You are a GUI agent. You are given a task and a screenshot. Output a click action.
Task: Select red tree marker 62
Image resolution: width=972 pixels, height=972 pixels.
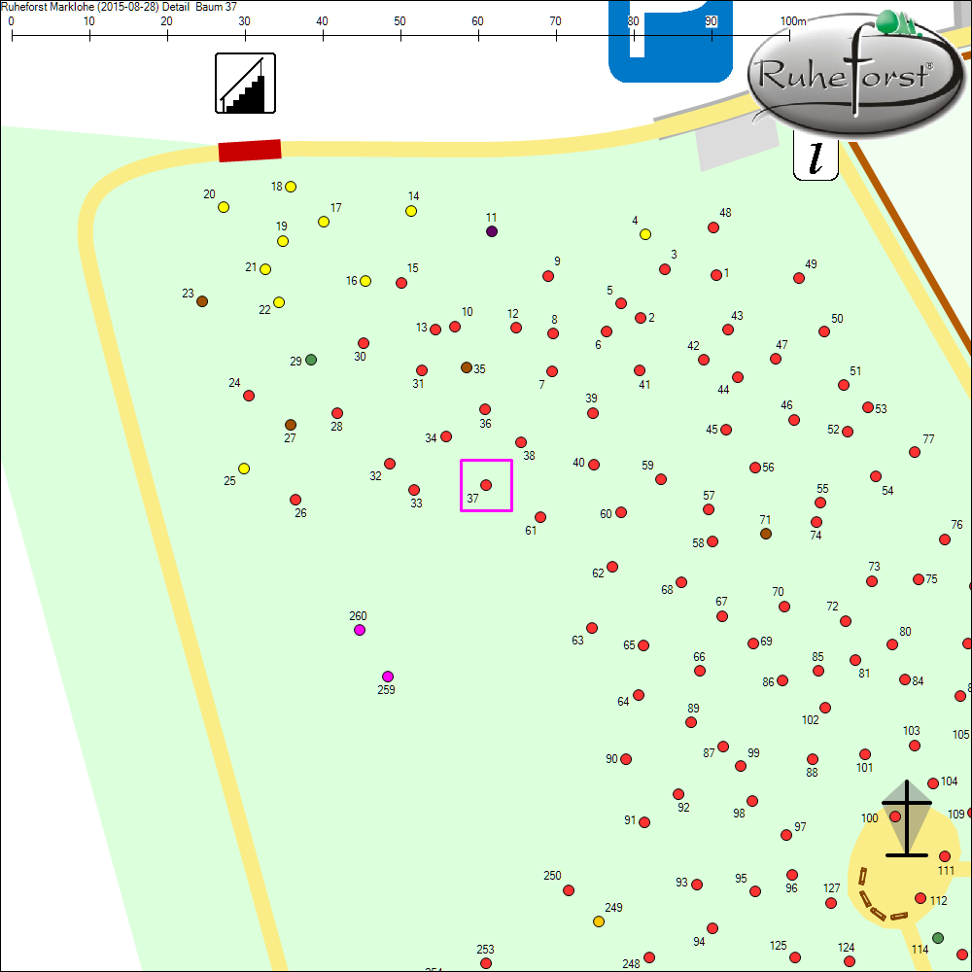(x=612, y=567)
